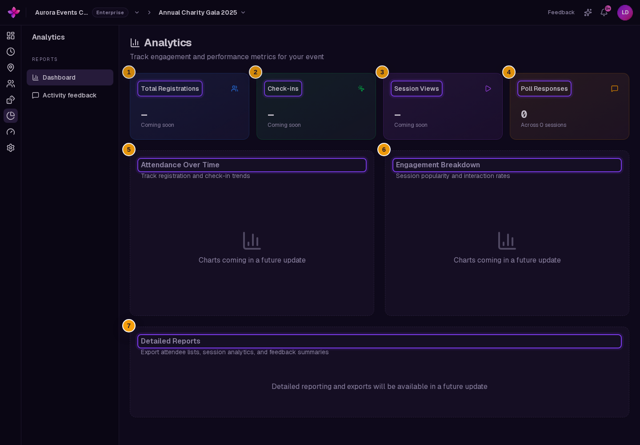The width and height of the screenshot is (640, 445).
Task: Click the "Detailed reporting and exports" notice text
Action: (x=380, y=386)
